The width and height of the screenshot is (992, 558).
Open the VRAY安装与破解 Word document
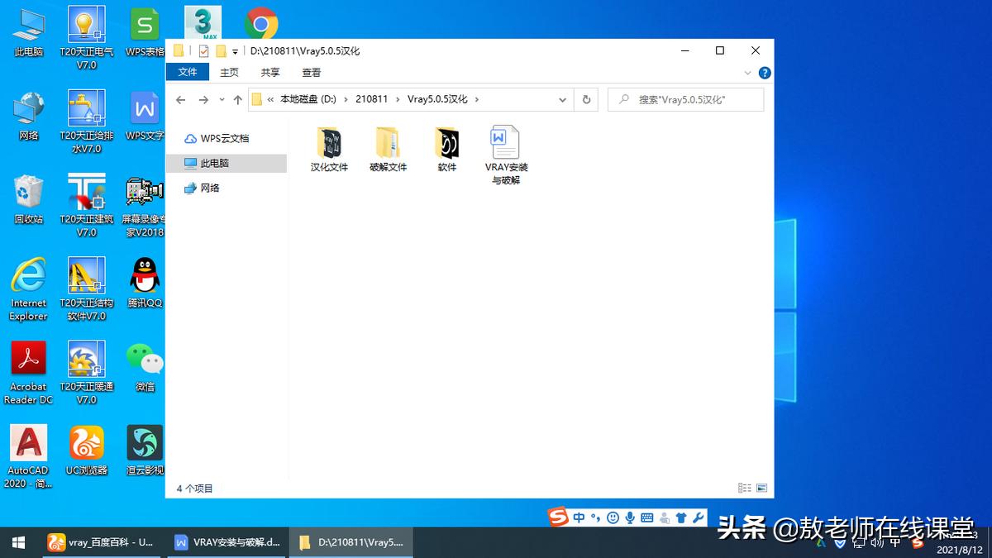pyautogui.click(x=504, y=149)
